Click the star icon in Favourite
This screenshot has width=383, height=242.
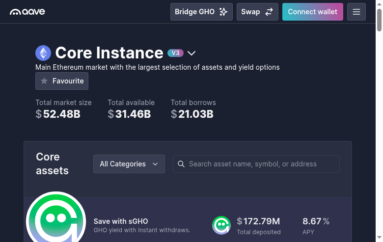click(x=44, y=81)
